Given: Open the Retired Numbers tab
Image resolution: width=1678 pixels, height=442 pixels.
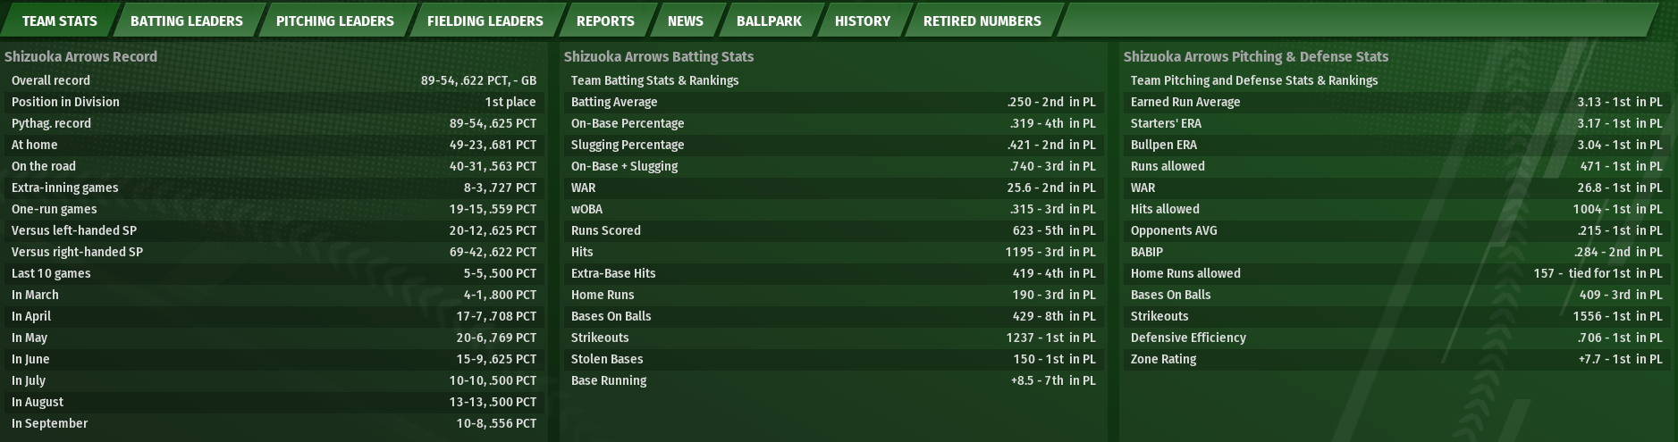Looking at the screenshot, I should pos(982,21).
